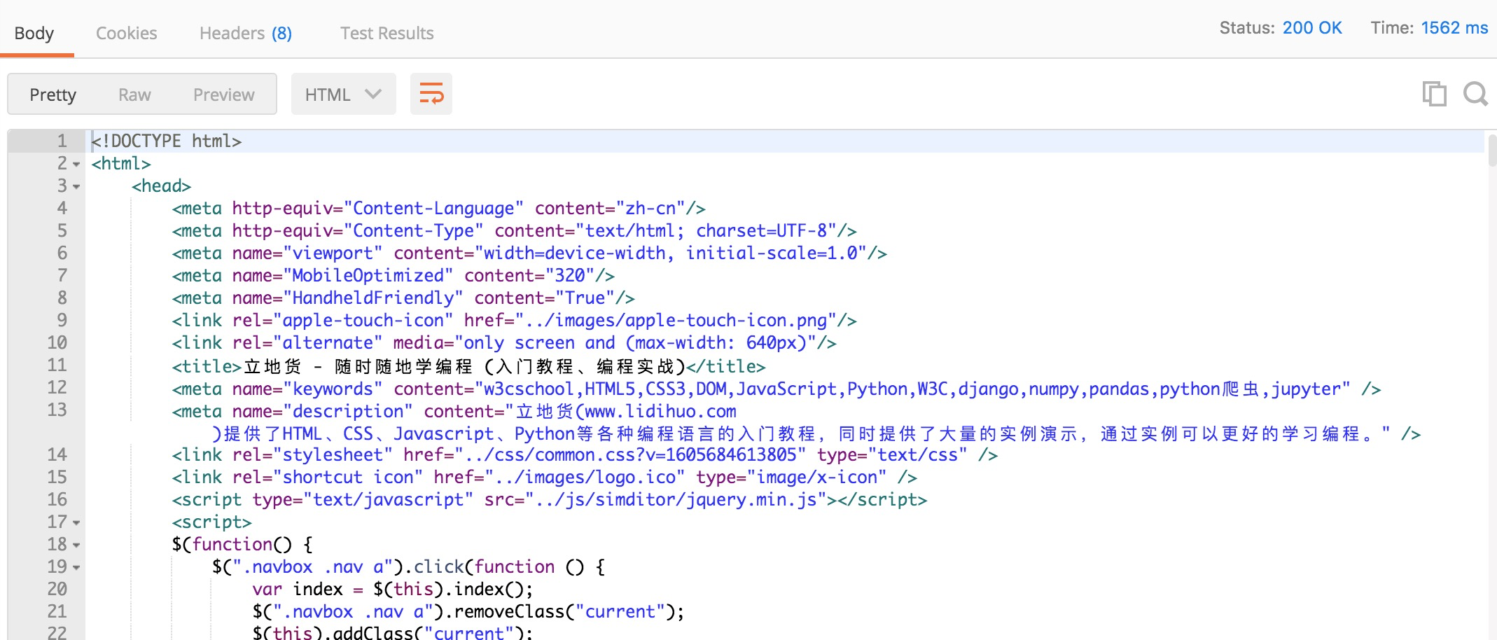The width and height of the screenshot is (1497, 640).
Task: Click line number 16 in the gutter
Action: click(57, 500)
